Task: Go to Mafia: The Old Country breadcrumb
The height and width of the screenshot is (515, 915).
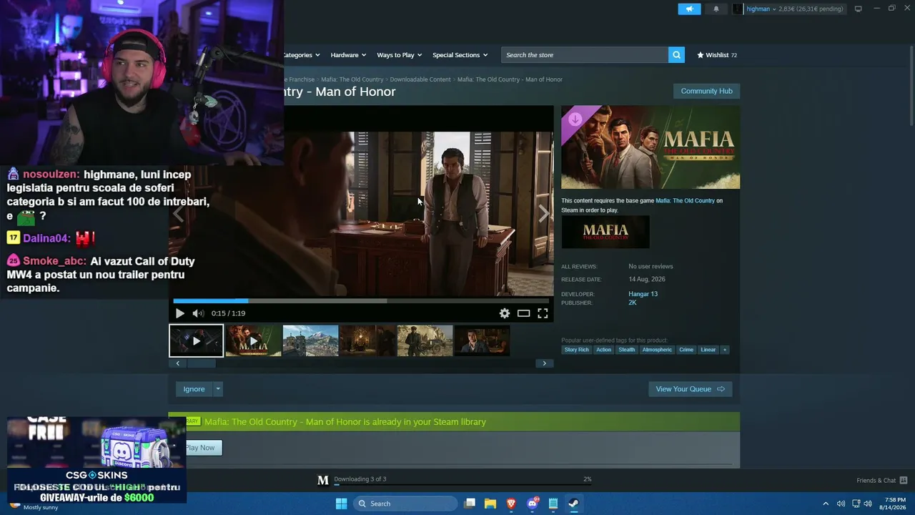Action: [x=352, y=79]
